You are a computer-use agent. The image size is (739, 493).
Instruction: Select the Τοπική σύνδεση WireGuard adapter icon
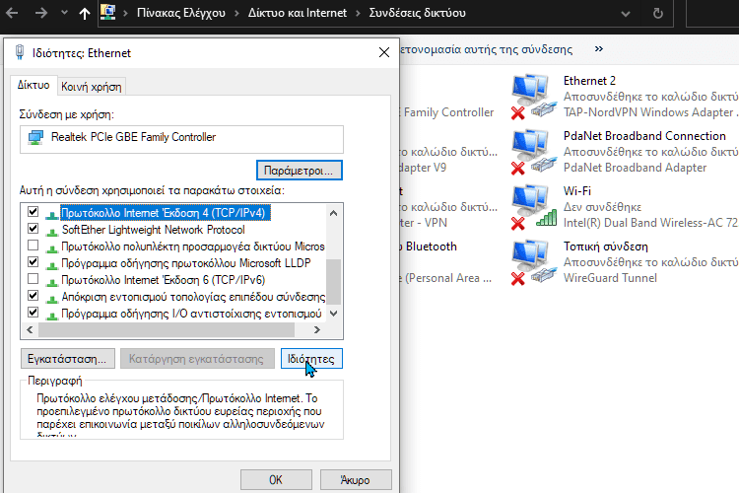pos(533,262)
